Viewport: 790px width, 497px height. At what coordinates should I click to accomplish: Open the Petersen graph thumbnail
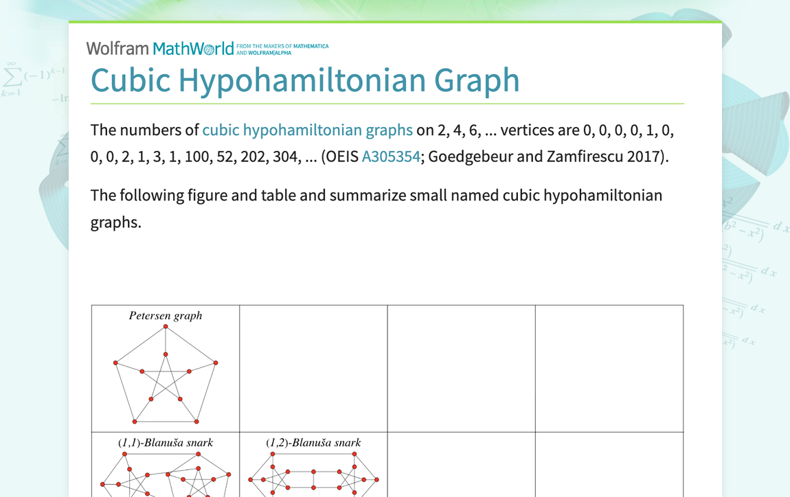pos(165,371)
